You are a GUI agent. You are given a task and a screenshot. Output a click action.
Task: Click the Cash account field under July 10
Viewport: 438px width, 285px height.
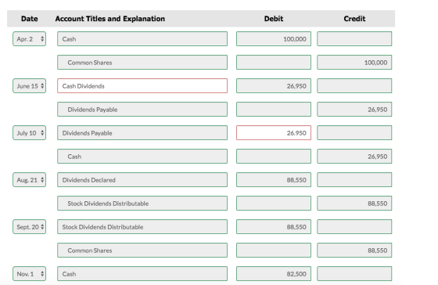pyautogui.click(x=142, y=157)
